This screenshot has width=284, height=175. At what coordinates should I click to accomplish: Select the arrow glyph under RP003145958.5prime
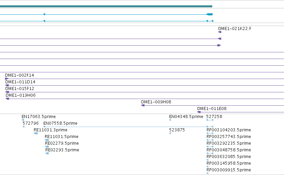(x=207, y=167)
